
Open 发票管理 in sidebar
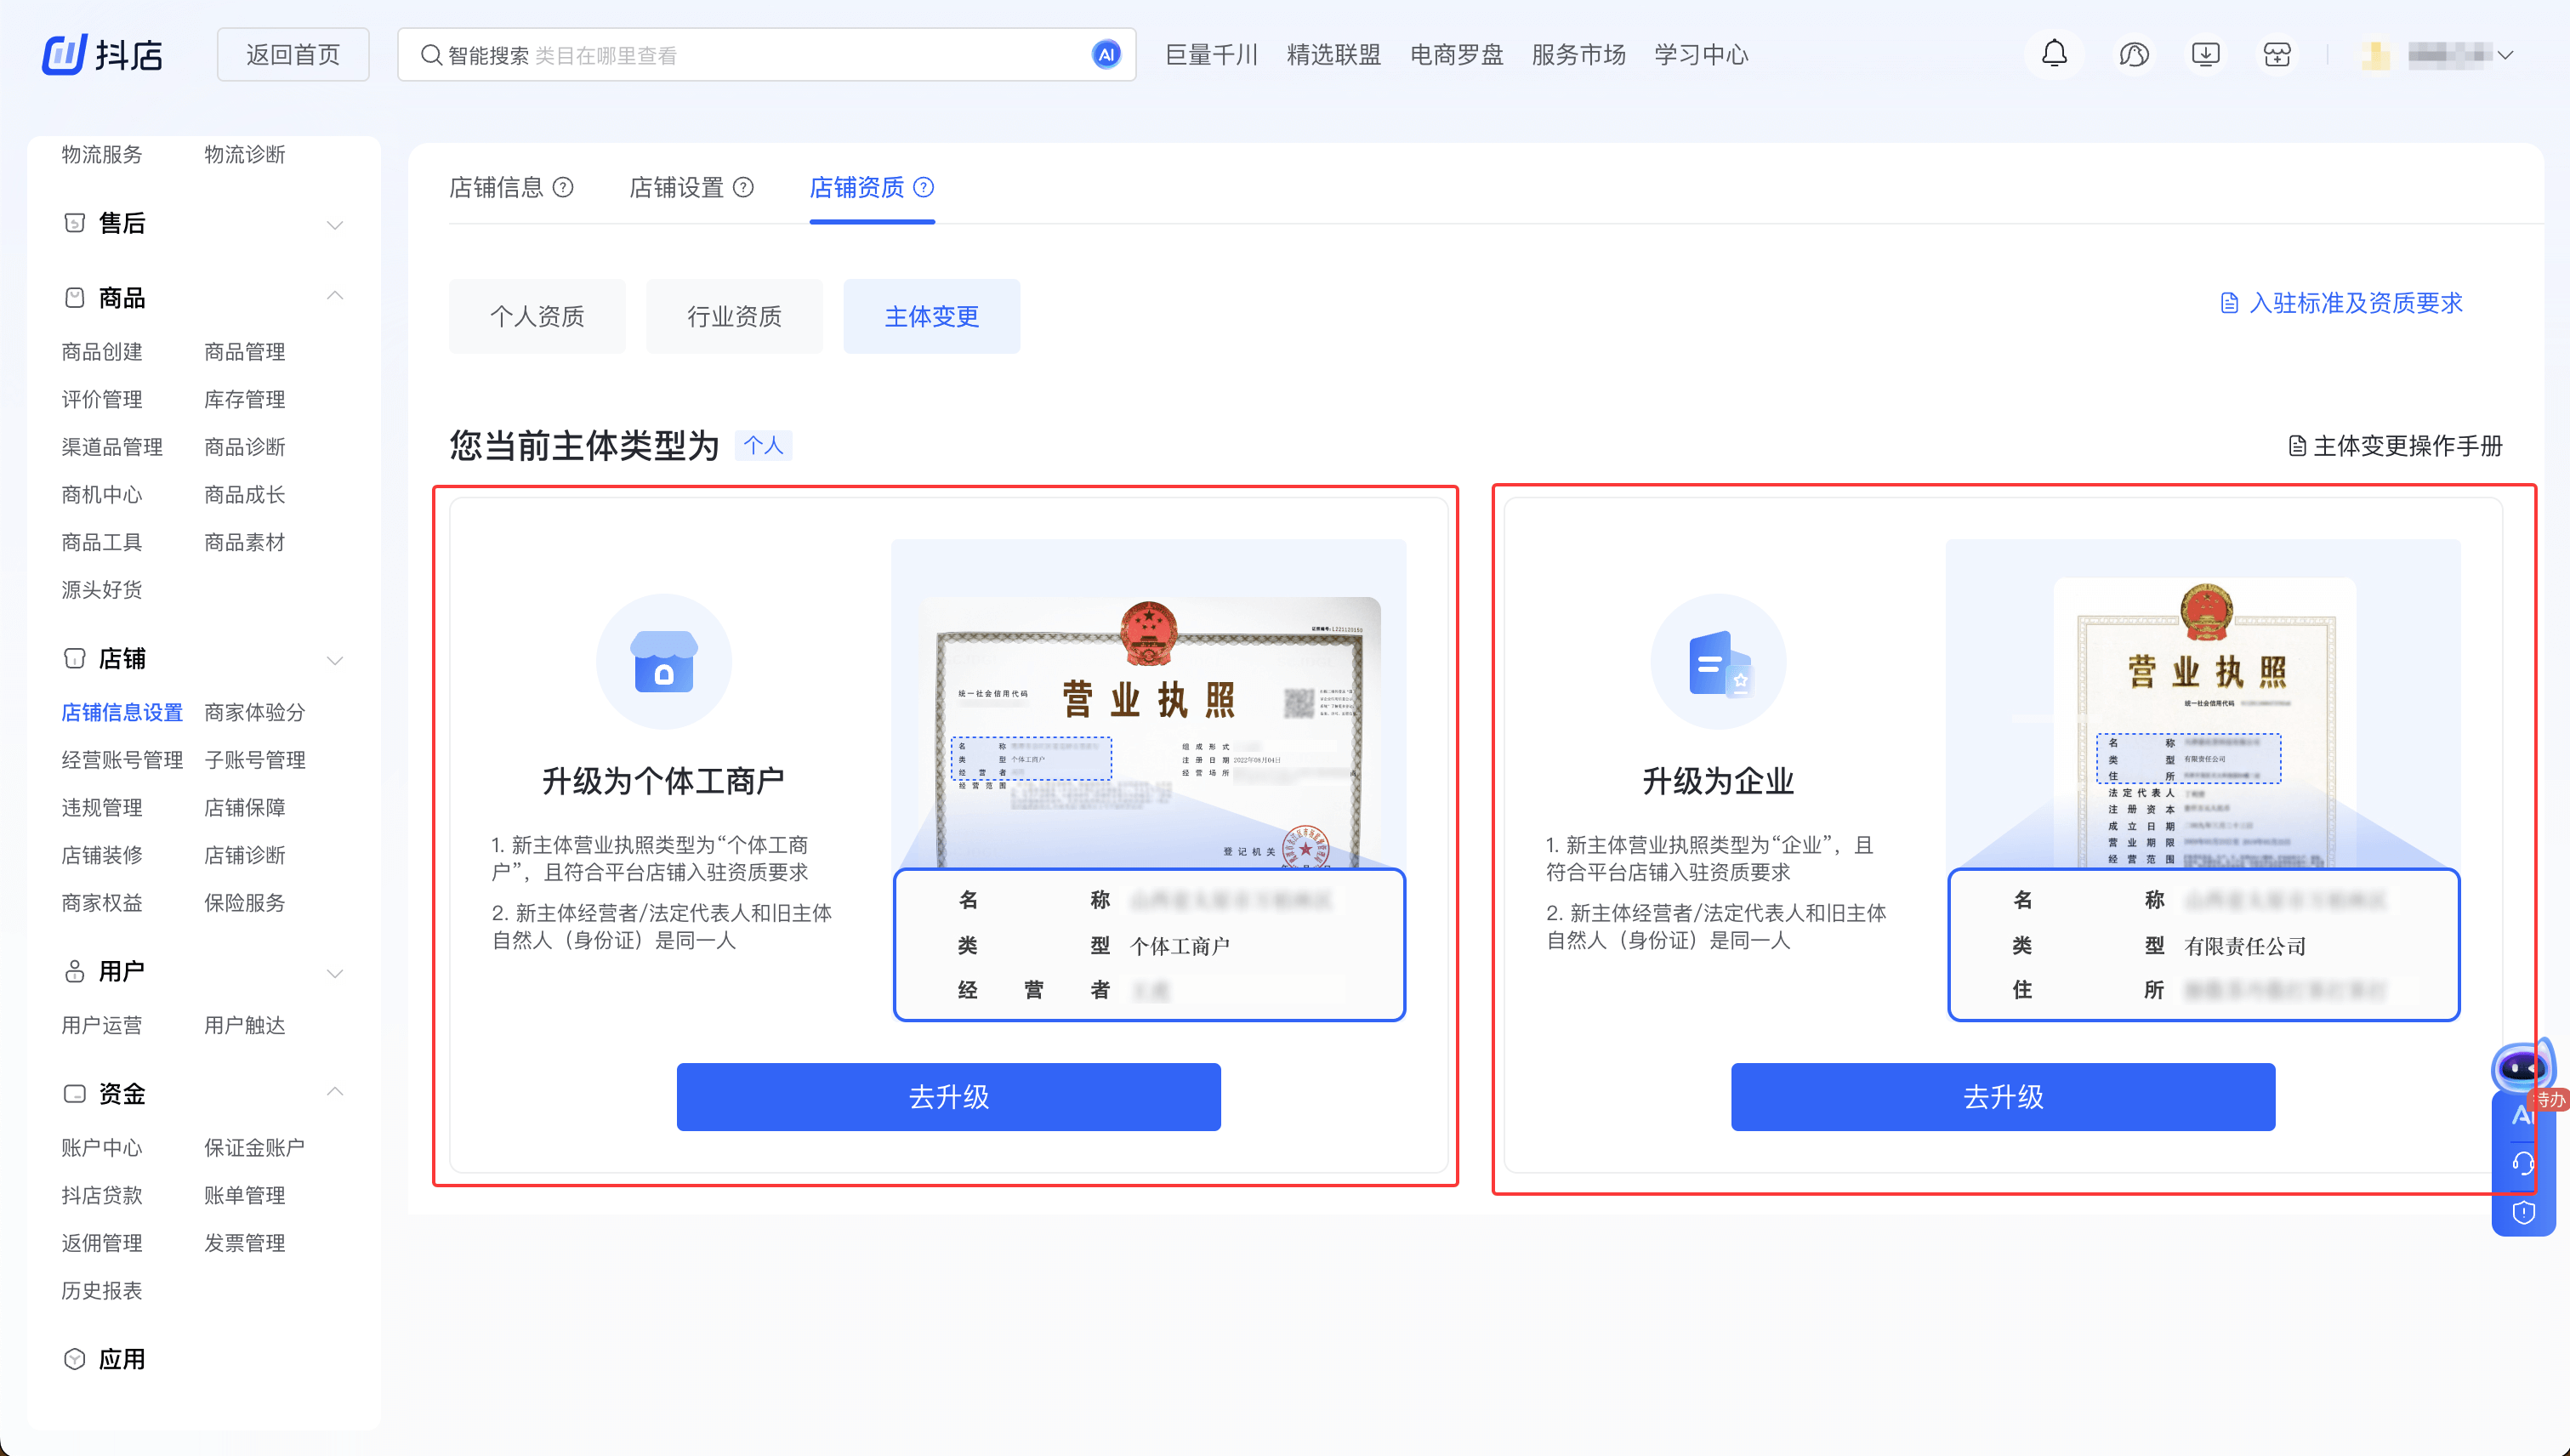click(245, 1243)
